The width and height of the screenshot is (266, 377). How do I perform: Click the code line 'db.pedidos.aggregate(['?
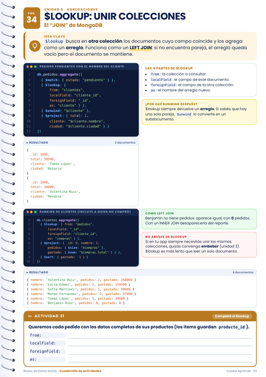click(x=59, y=74)
